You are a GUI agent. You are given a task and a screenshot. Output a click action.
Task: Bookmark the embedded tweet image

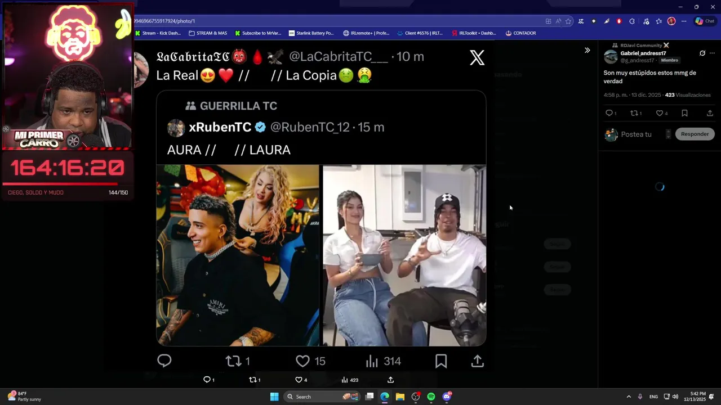click(441, 361)
